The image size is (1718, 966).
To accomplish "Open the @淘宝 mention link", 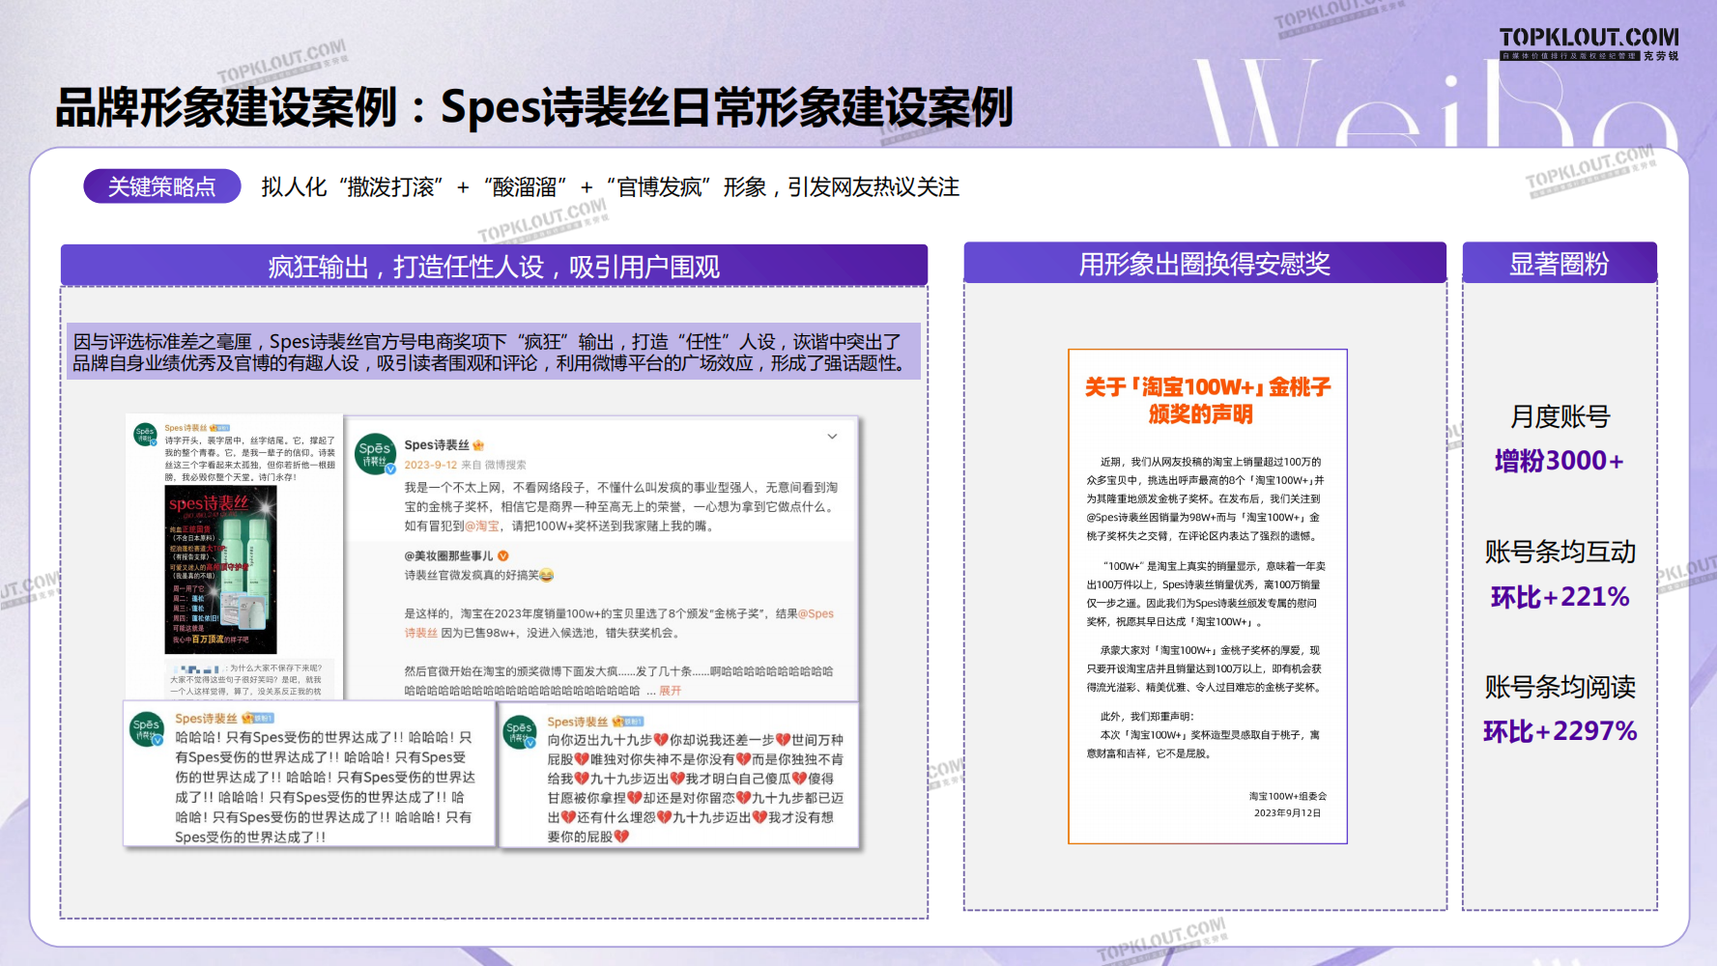I will [x=482, y=526].
